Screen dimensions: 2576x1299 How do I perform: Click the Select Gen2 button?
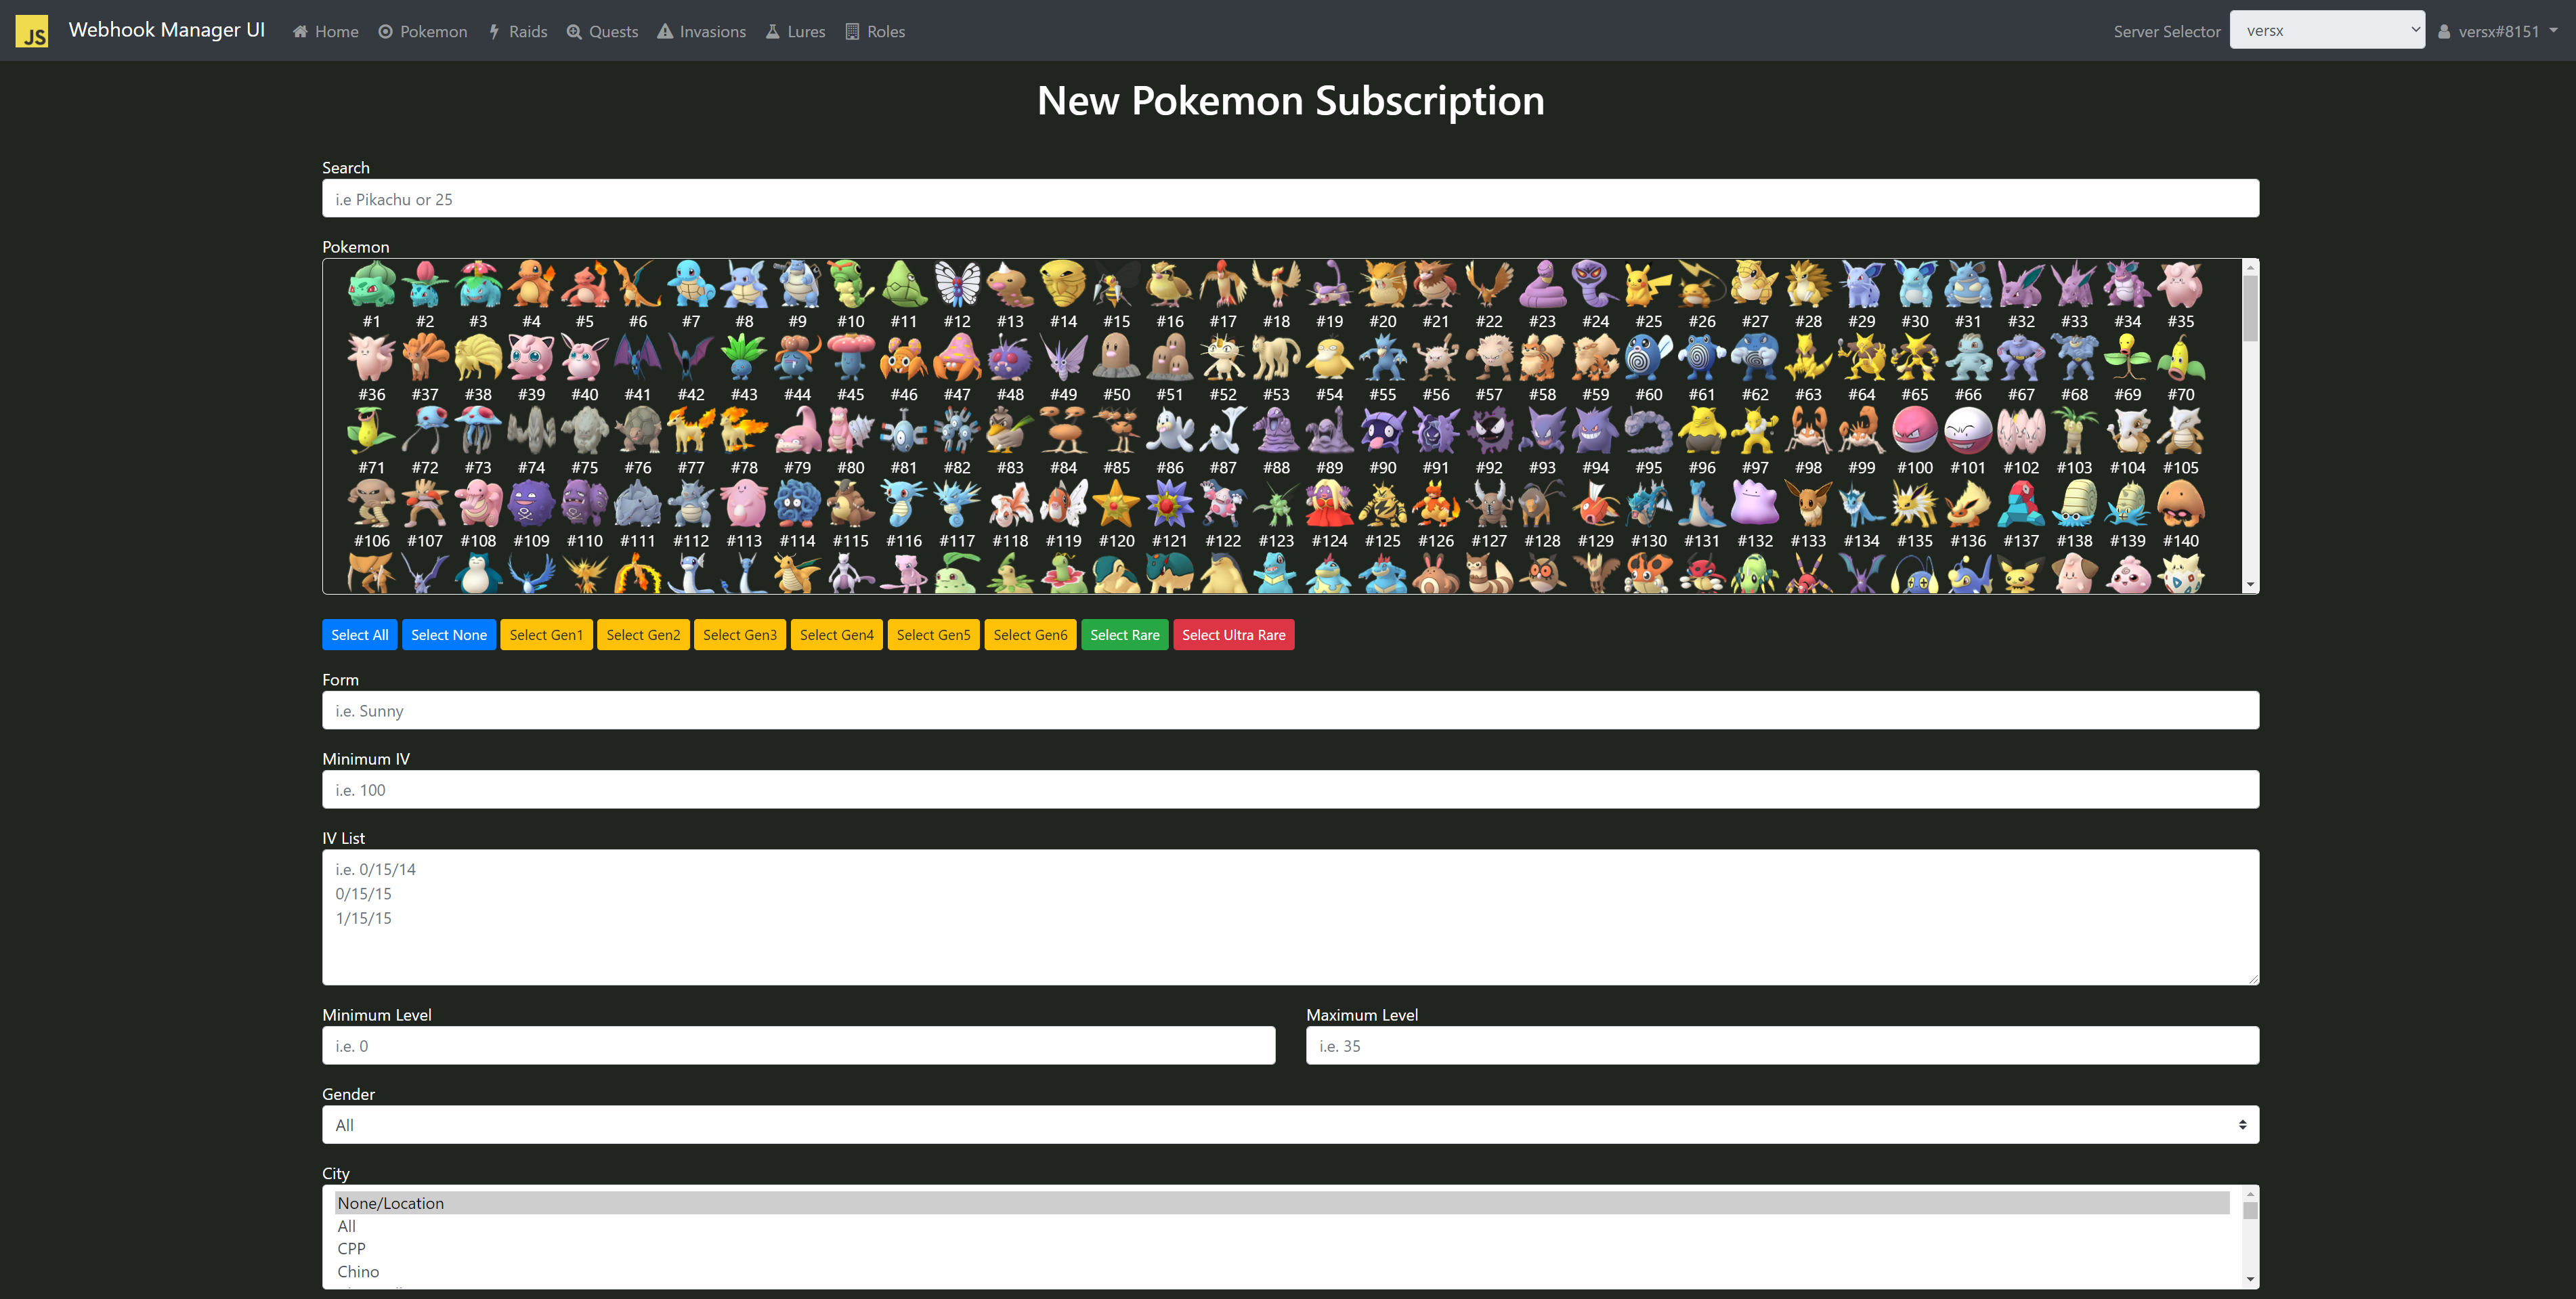643,635
